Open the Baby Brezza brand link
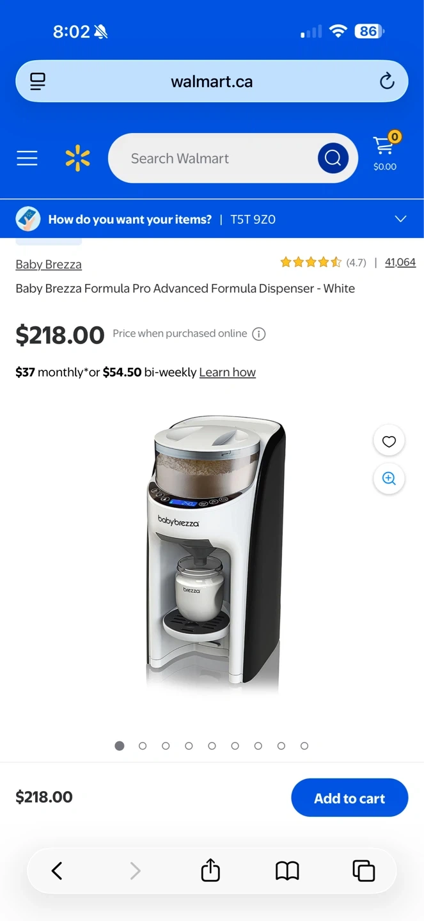Image resolution: width=424 pixels, height=921 pixels. (x=49, y=264)
